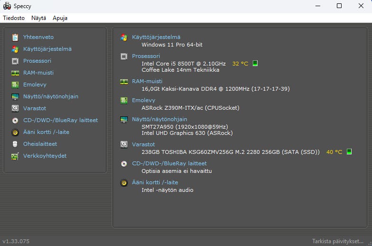Click the Verkkoyhteydet network card sidebar icon
The width and height of the screenshot is (372, 246).
(x=15, y=156)
